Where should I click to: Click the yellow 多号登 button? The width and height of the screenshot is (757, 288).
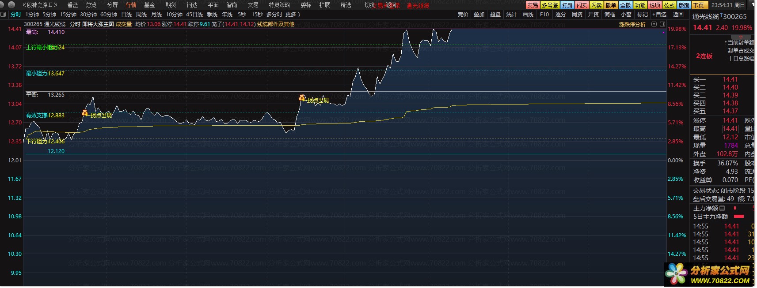point(550,5)
